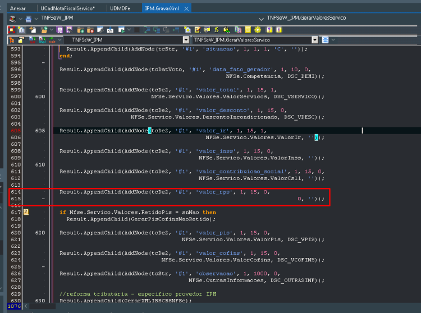Click the Int section navigation icon
Viewport: 421px width, 313px height.
pos(32,40)
